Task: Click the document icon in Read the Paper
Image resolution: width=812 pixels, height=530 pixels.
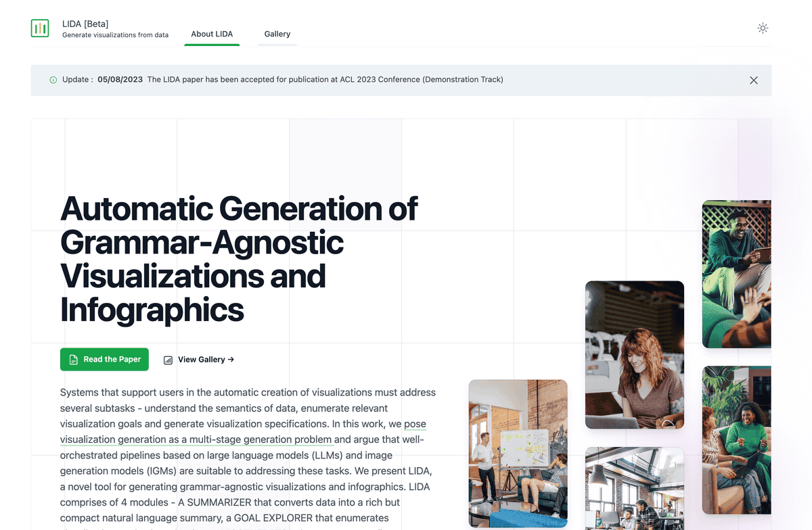Action: 73,360
